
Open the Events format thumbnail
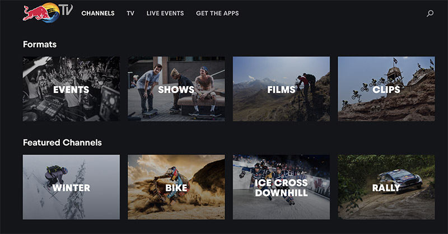(x=72, y=89)
